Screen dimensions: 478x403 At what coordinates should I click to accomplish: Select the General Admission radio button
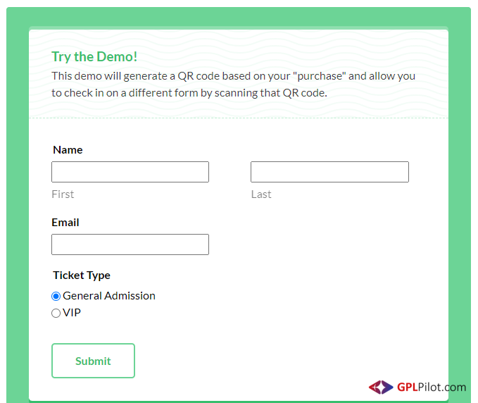click(56, 296)
